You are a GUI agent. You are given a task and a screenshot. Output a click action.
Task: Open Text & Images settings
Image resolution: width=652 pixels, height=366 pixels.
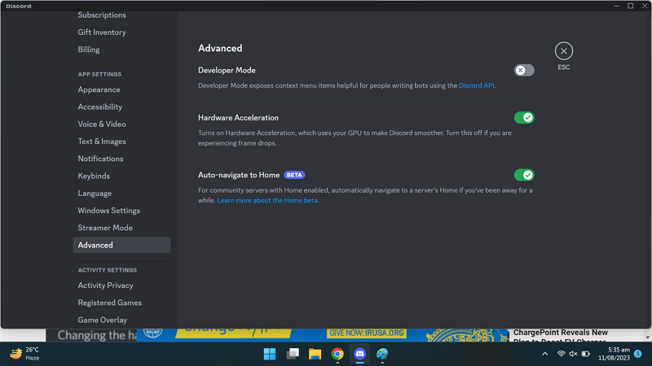click(x=101, y=142)
